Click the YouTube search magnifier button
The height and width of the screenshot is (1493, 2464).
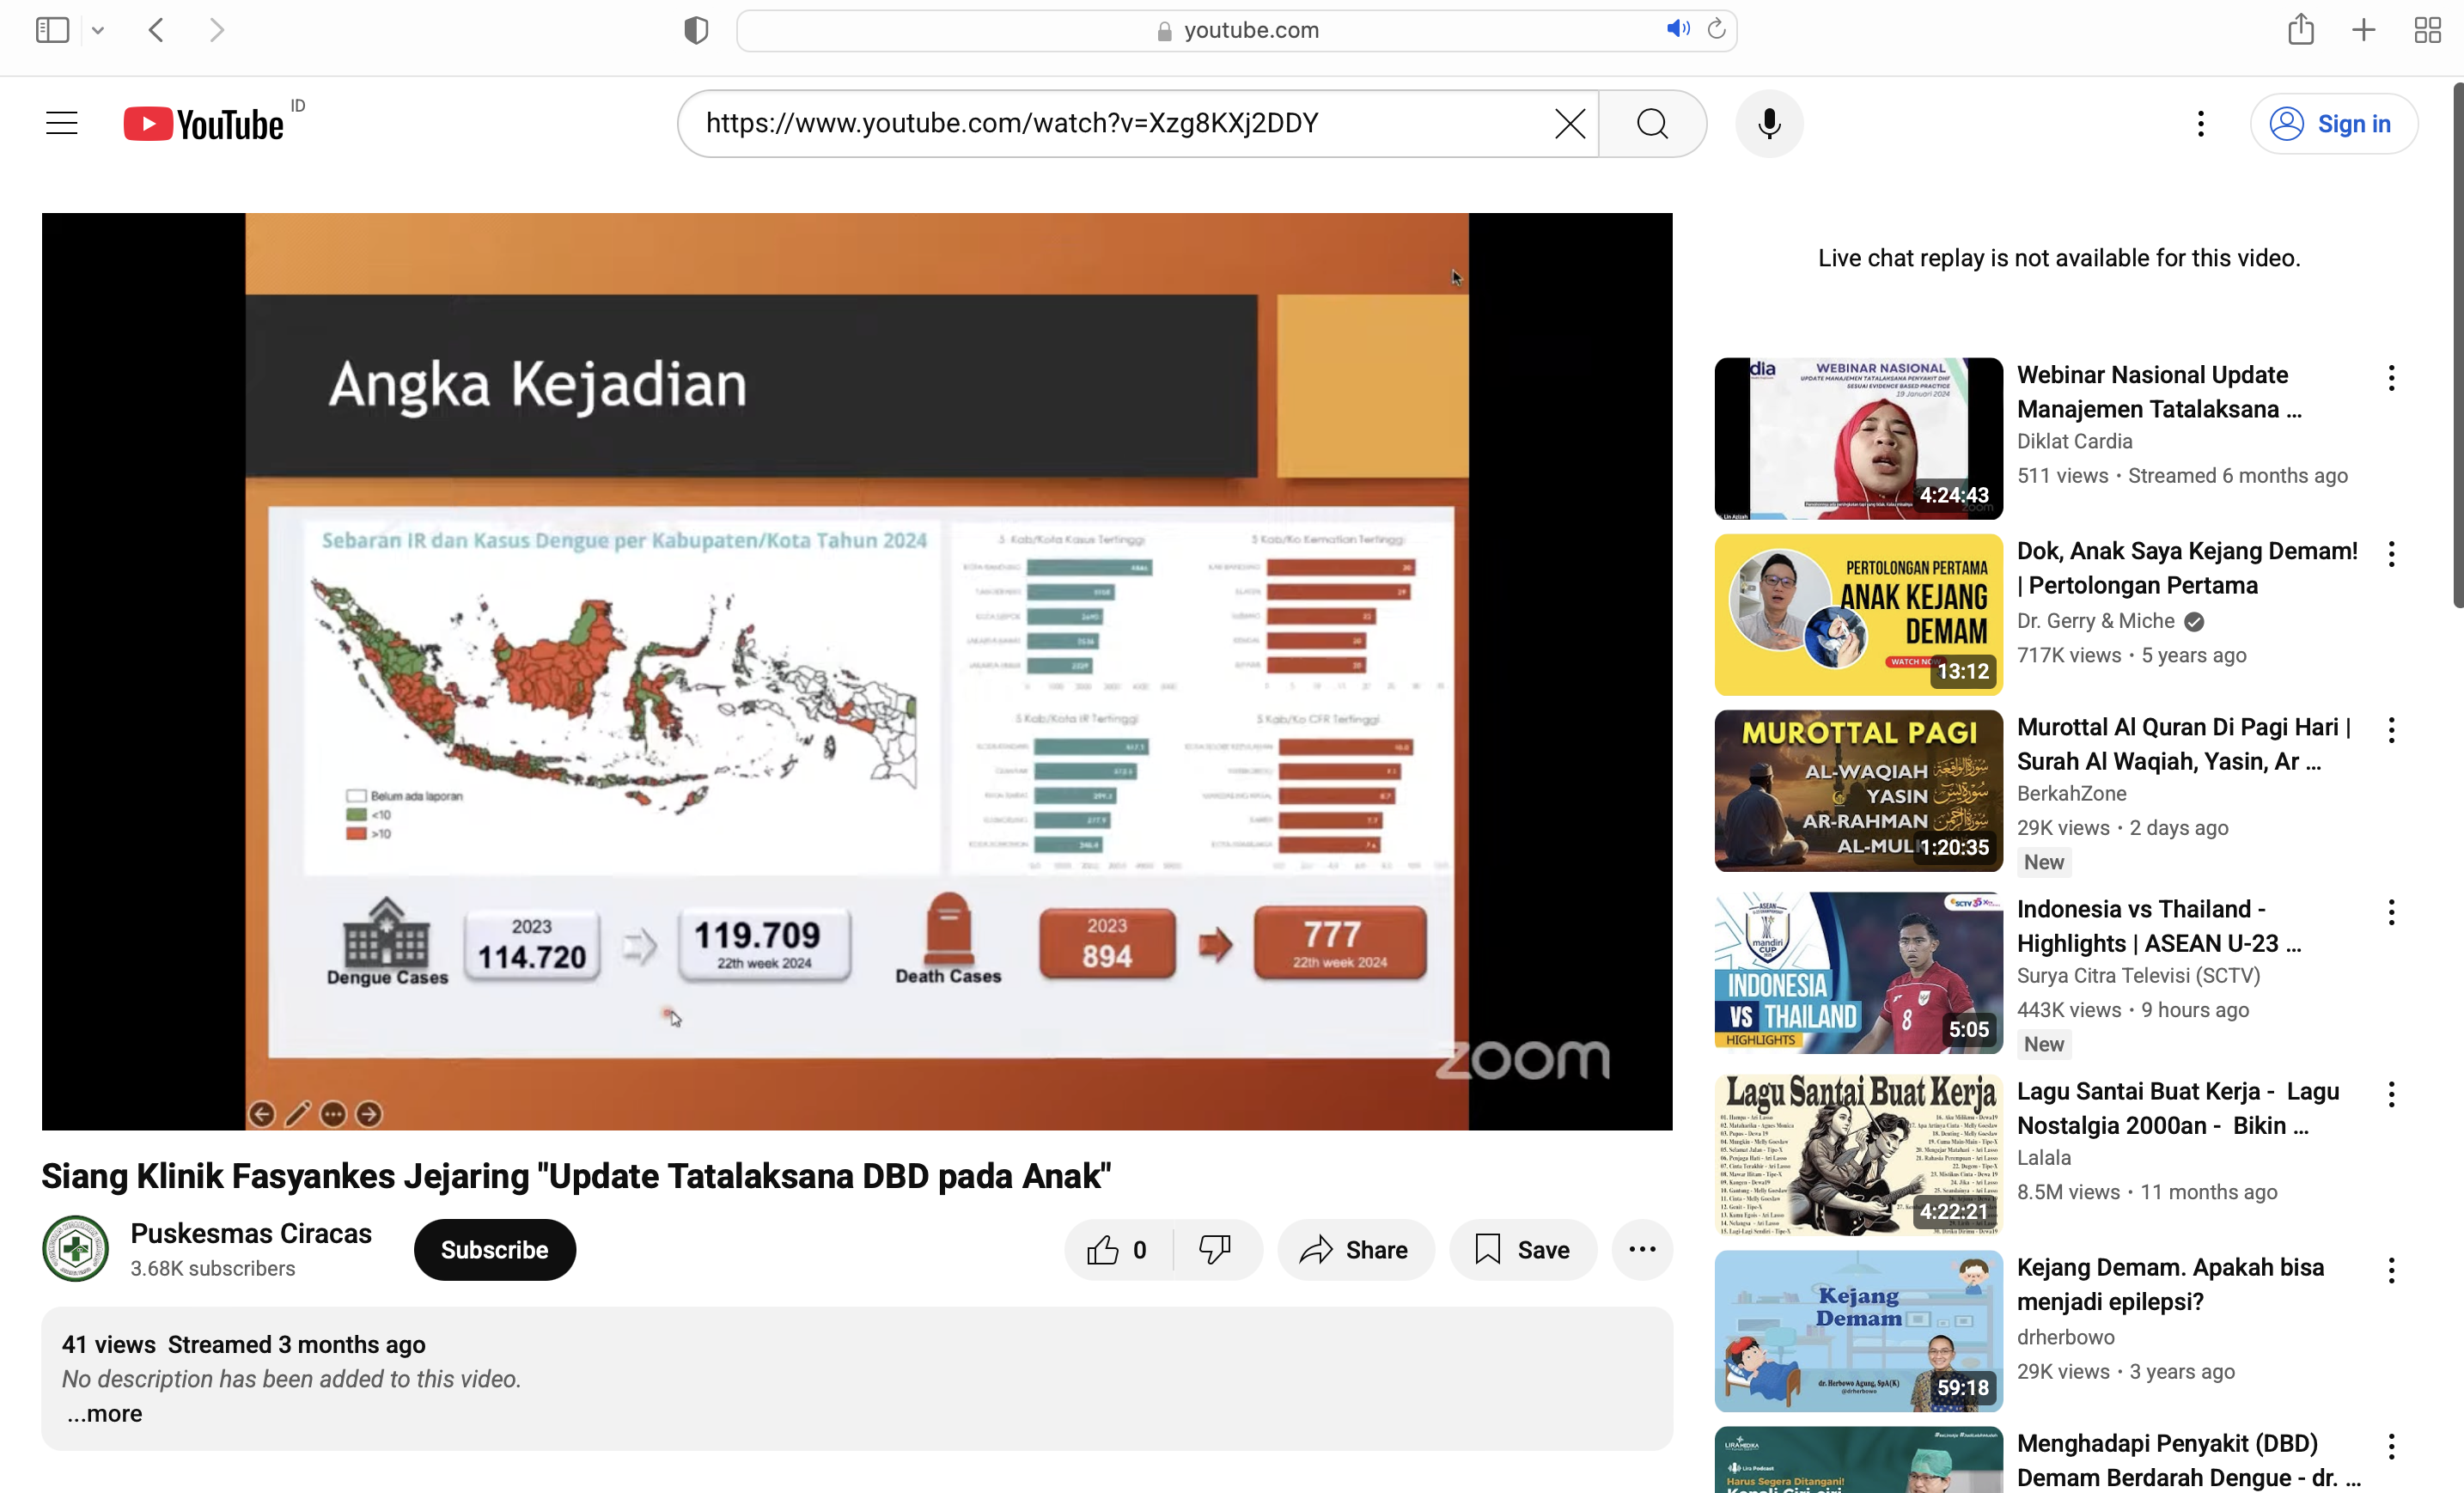point(1653,124)
